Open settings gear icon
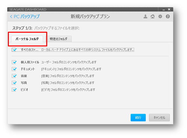Screen dimensions: 187x138 (160, 16)
